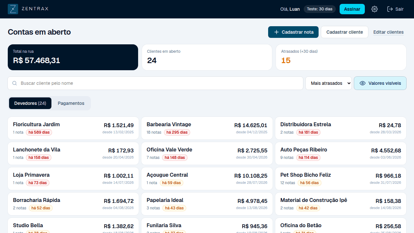Open the Auto Peças Ribeiro card
Viewport: 414px width, 233px height.
341,153
